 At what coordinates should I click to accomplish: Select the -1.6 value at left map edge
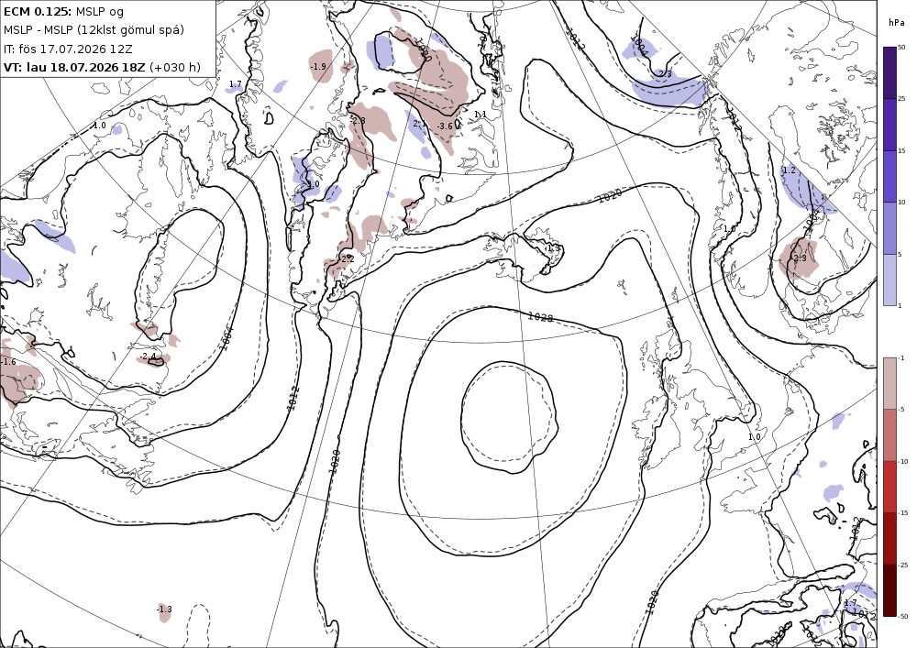8,362
